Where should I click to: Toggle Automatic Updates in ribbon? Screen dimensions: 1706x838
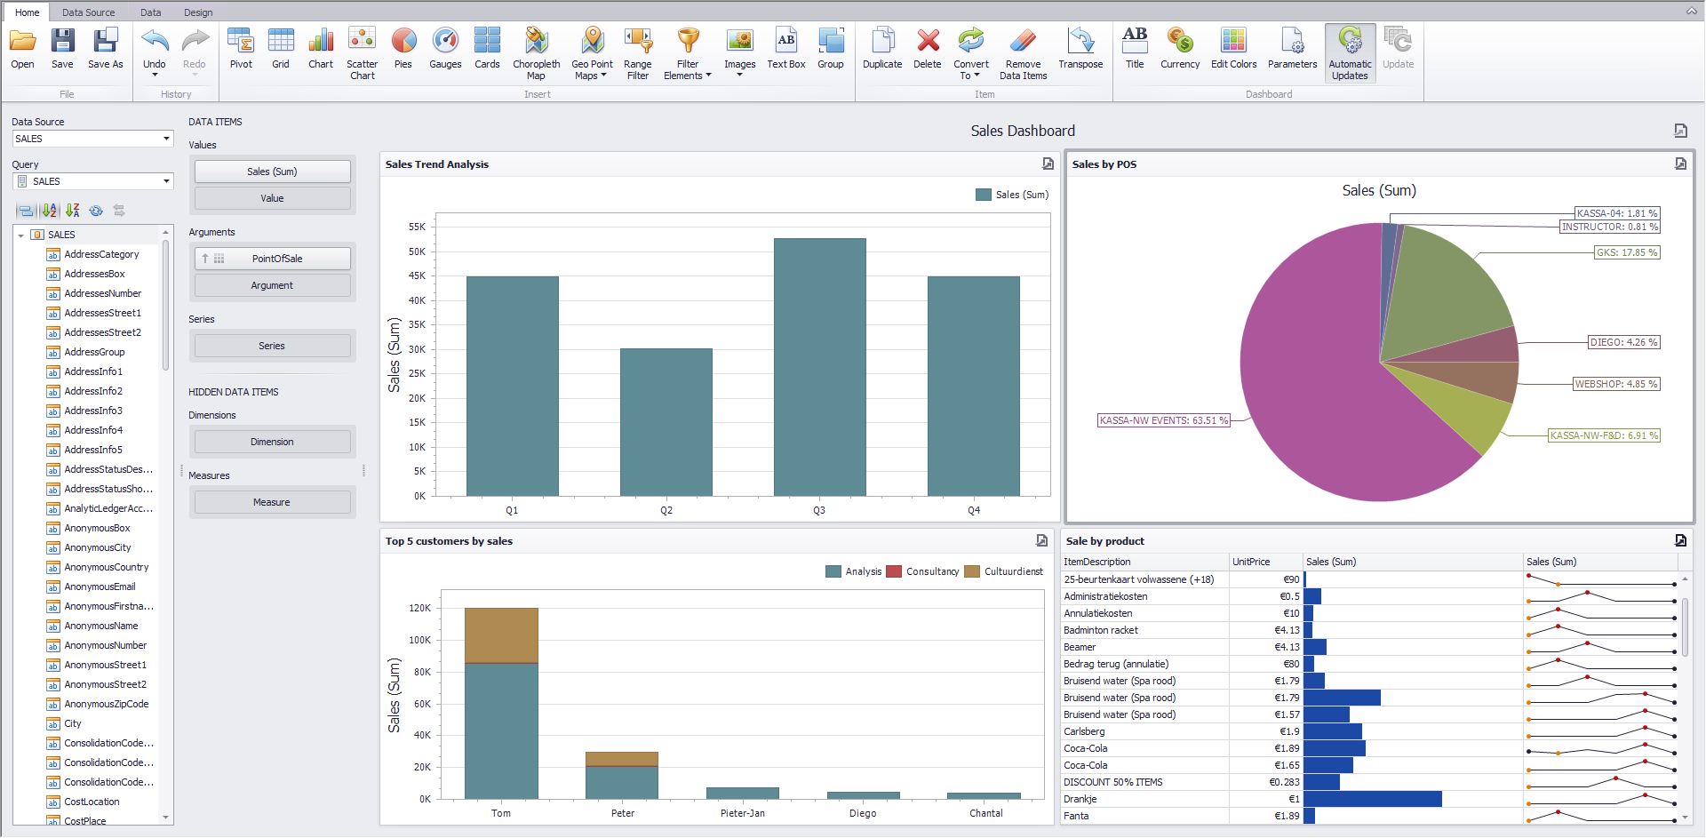coord(1350,53)
